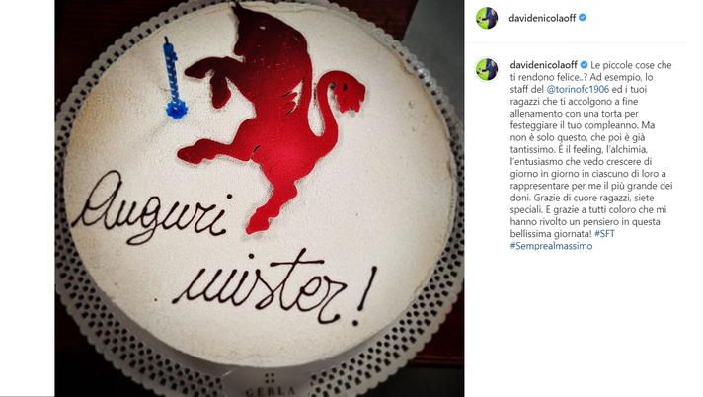
Task: Open davidenicolaoff username in the caption
Action: (543, 65)
